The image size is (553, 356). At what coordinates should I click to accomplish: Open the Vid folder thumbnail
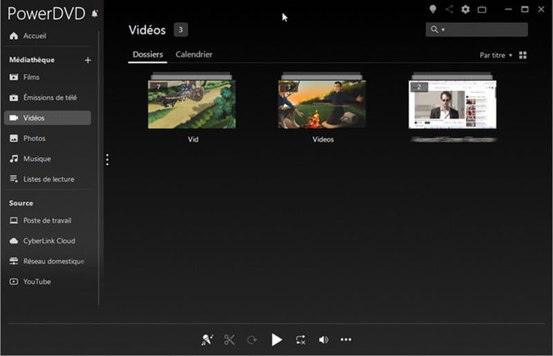coord(192,101)
